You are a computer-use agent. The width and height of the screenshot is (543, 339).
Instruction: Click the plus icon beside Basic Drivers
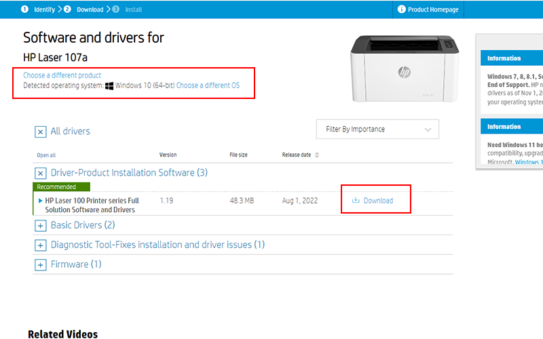[40, 225]
